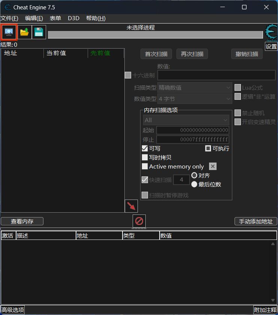Click the address table 地址 column header
Viewport: 278px width, 315px height.
coord(99,235)
